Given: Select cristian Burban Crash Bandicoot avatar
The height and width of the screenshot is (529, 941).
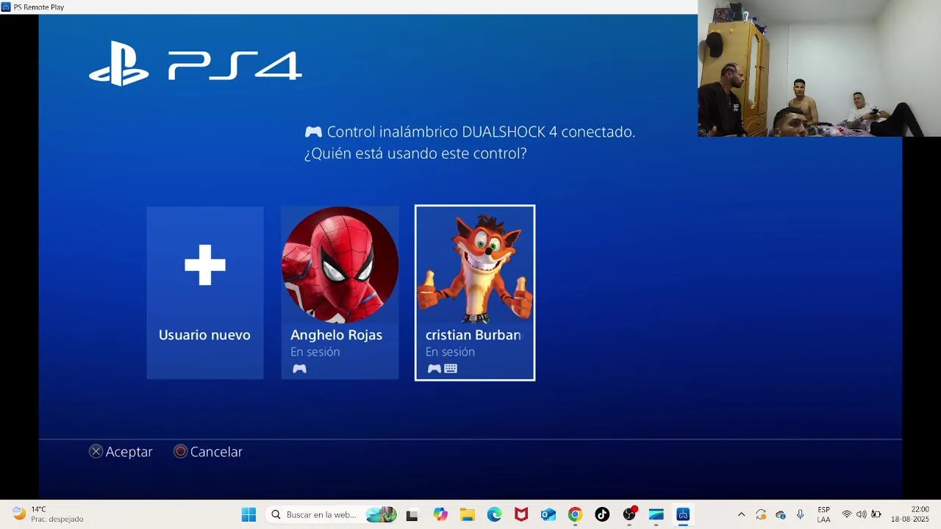Looking at the screenshot, I should point(475,264).
